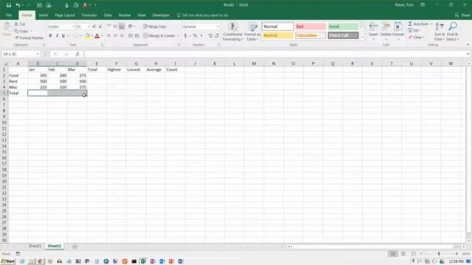Apply the Good cell style
Screen dimensions: 472x265
[x=343, y=26]
